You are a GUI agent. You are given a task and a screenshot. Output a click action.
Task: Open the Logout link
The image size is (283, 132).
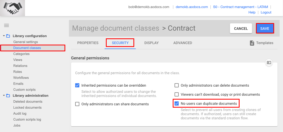[x=266, y=12]
